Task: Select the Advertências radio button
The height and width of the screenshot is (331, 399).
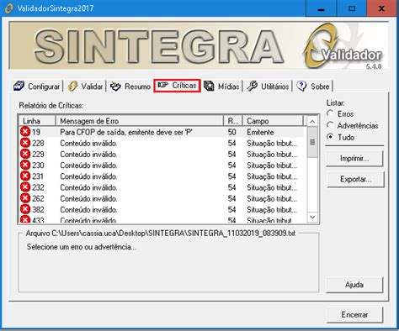Action: 330,125
